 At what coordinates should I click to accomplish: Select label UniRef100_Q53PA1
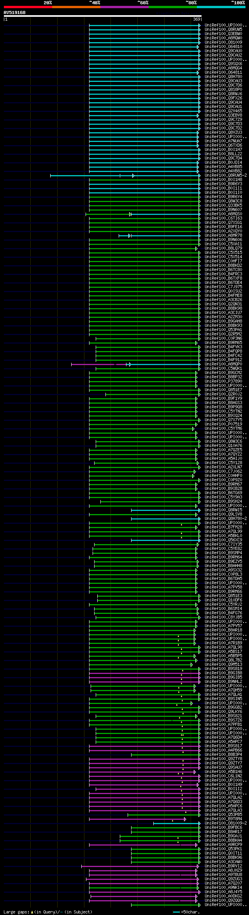(x=223, y=330)
